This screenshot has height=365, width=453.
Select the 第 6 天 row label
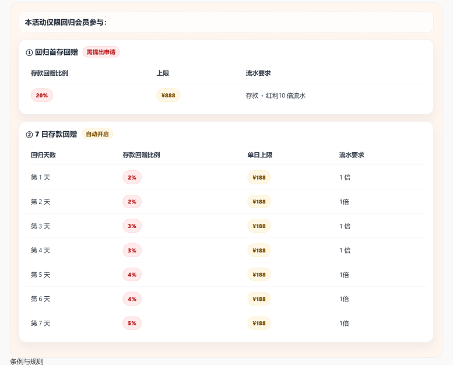click(x=40, y=299)
